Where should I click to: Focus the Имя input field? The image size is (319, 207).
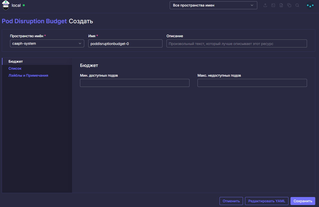point(125,43)
